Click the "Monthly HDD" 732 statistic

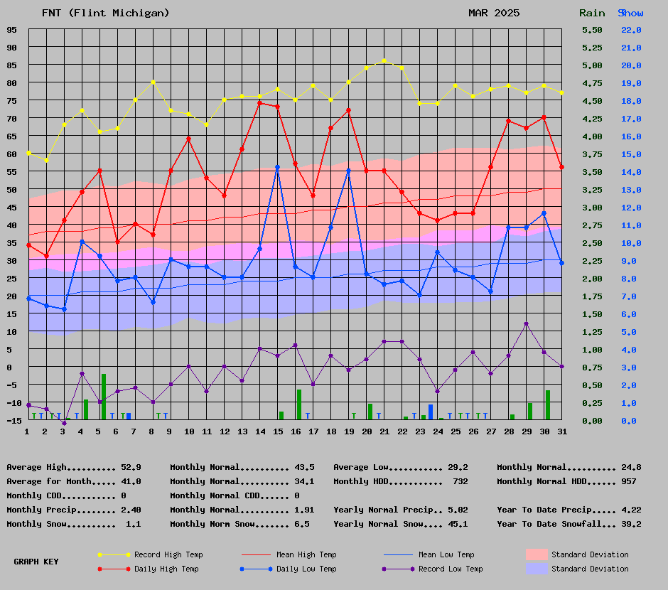pyautogui.click(x=401, y=481)
